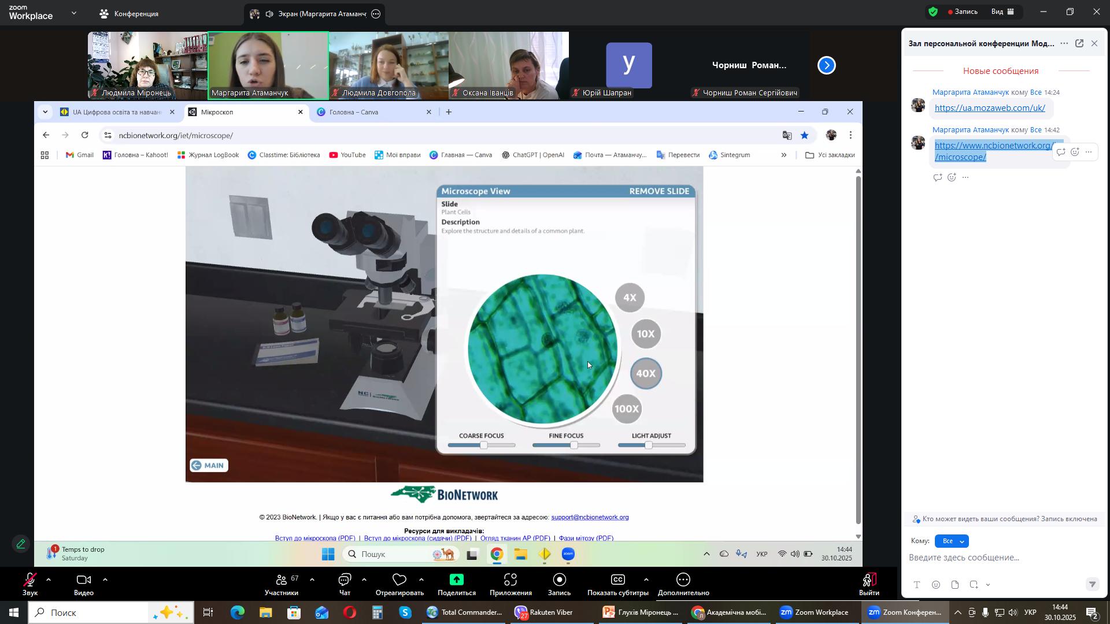1110x624 pixels.
Task: Click the React heart icon
Action: 399,580
